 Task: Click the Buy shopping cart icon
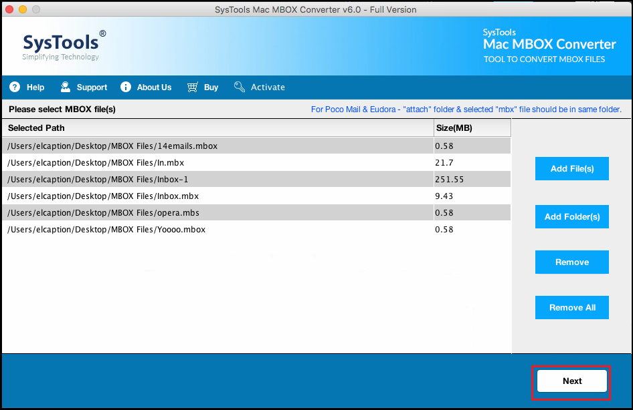click(193, 87)
